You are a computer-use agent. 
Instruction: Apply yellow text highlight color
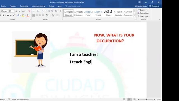23,15
